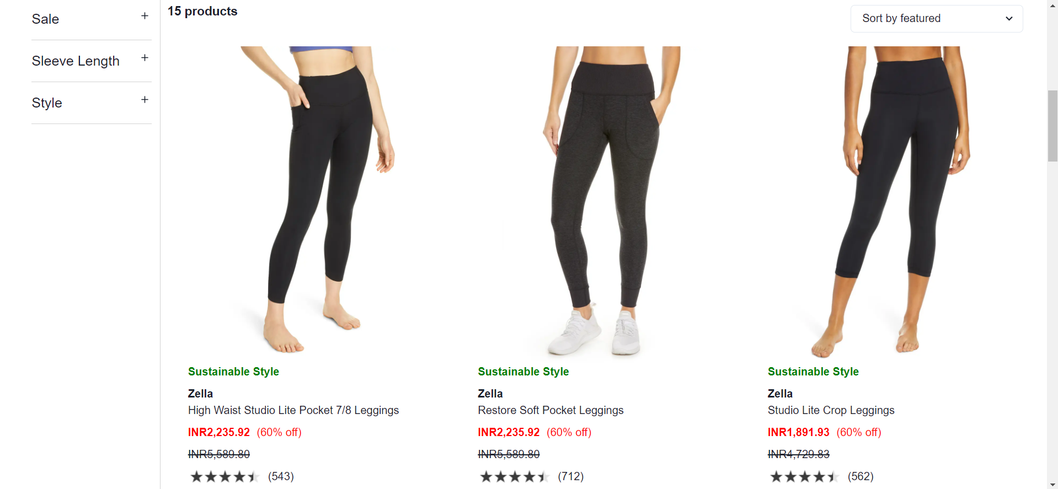Viewport: 1058px width, 489px height.
Task: Click the star rating of the crop leggings
Action: coord(804,476)
